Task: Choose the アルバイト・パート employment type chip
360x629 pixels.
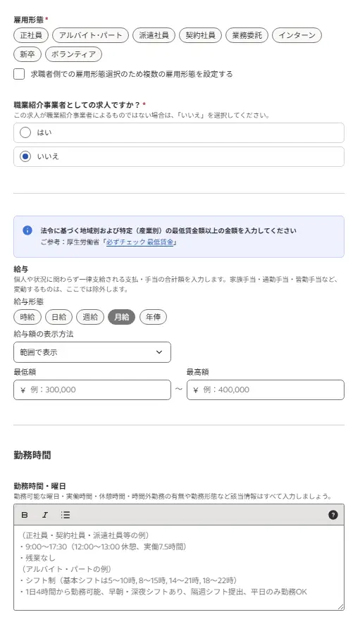Action: (90, 35)
